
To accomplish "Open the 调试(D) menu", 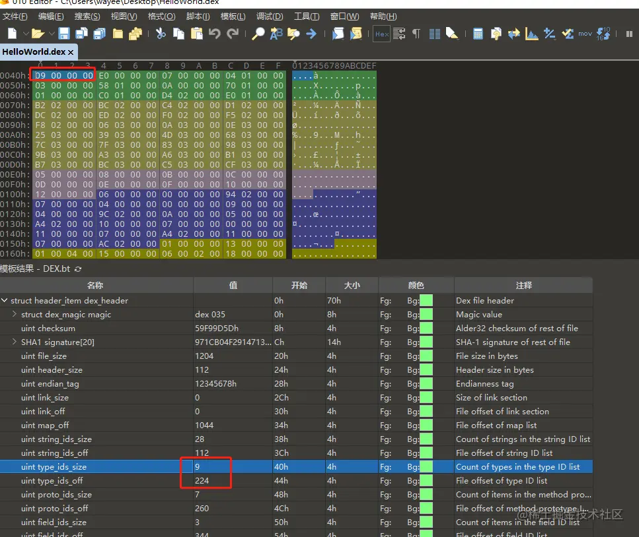I will [270, 16].
